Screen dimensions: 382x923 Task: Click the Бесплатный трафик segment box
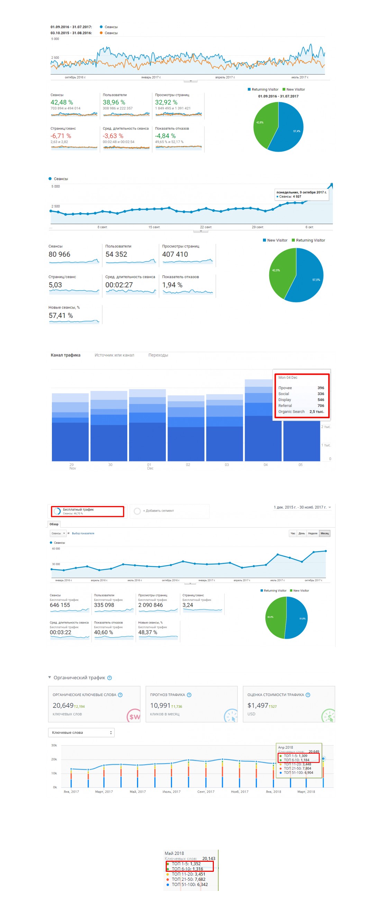click(x=88, y=511)
